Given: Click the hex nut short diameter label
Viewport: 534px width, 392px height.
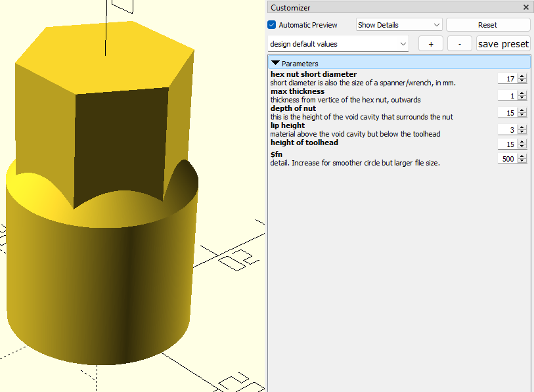Looking at the screenshot, I should 313,74.
